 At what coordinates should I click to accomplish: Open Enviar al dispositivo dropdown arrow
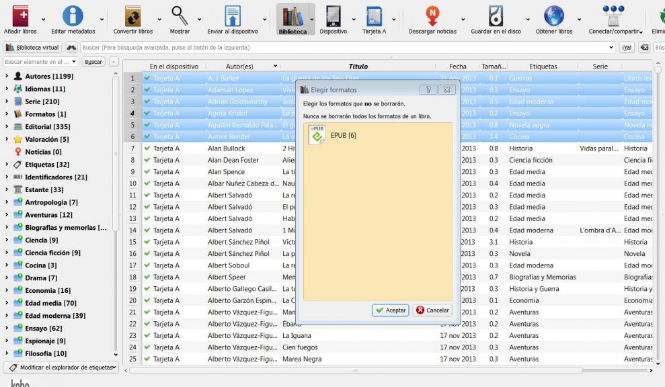coord(265,19)
